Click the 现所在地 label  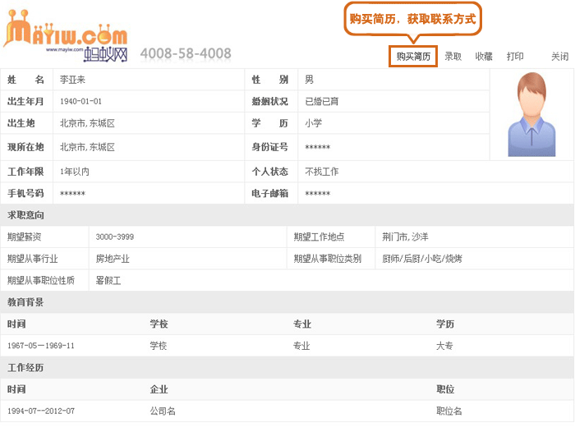coord(25,147)
